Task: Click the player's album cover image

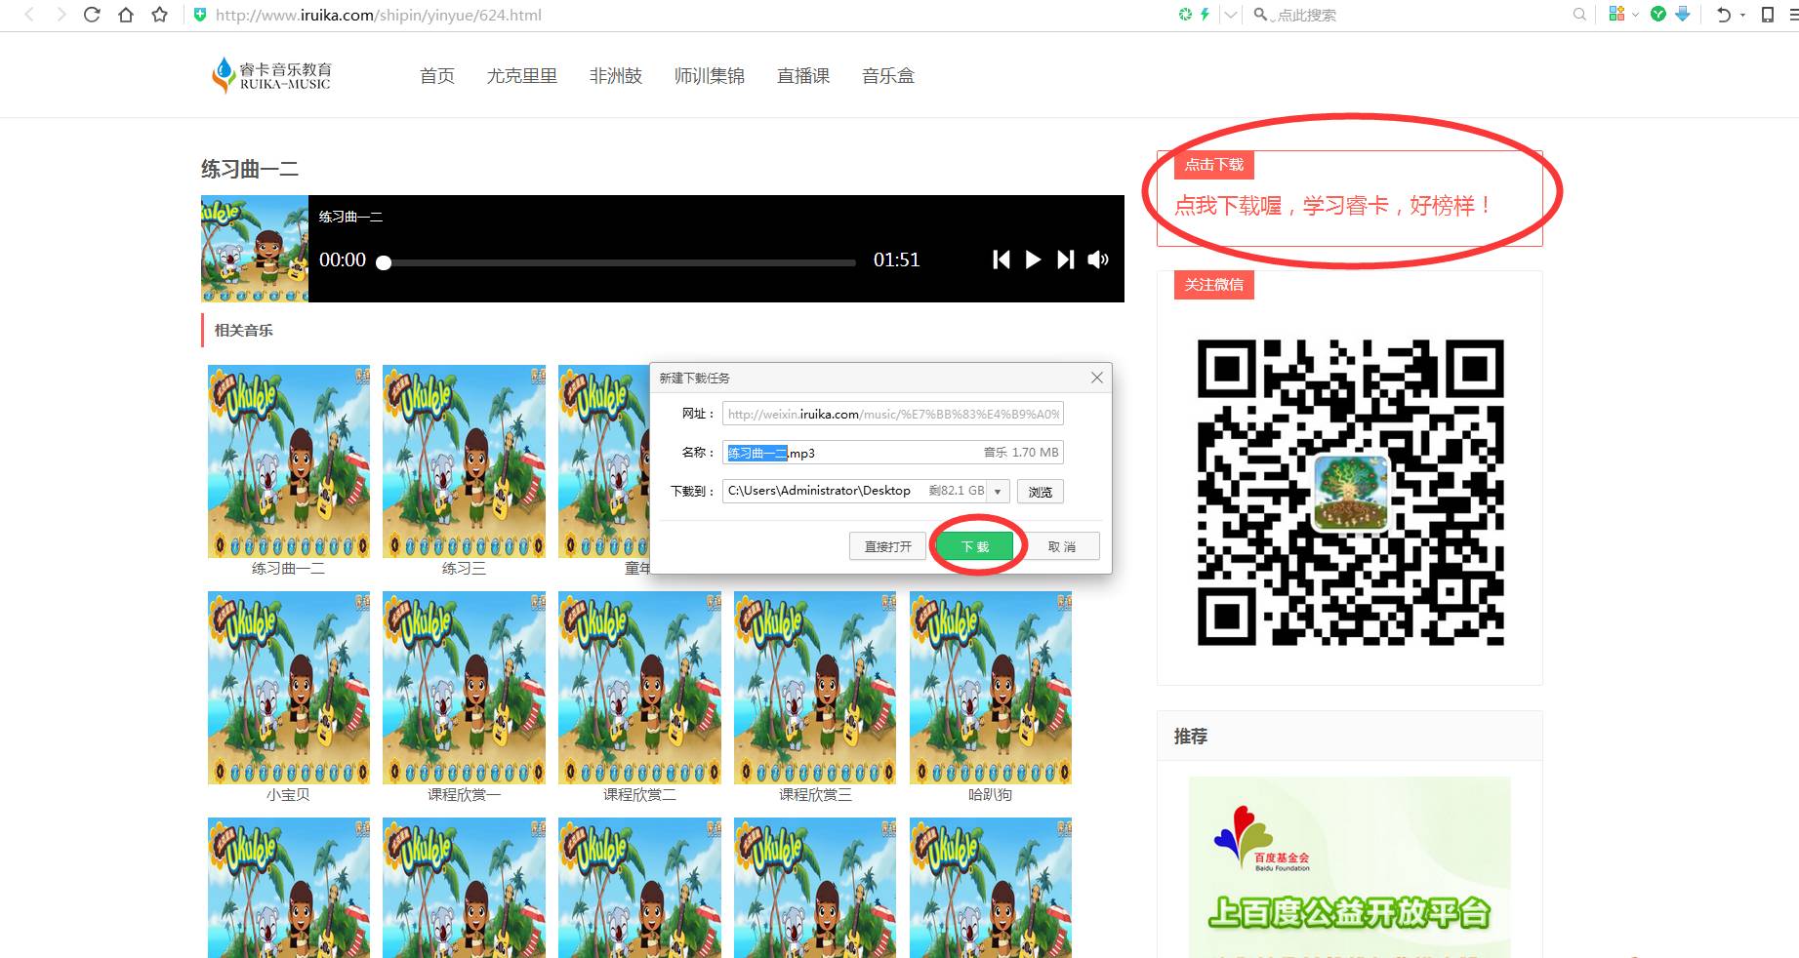Action: pos(255,249)
